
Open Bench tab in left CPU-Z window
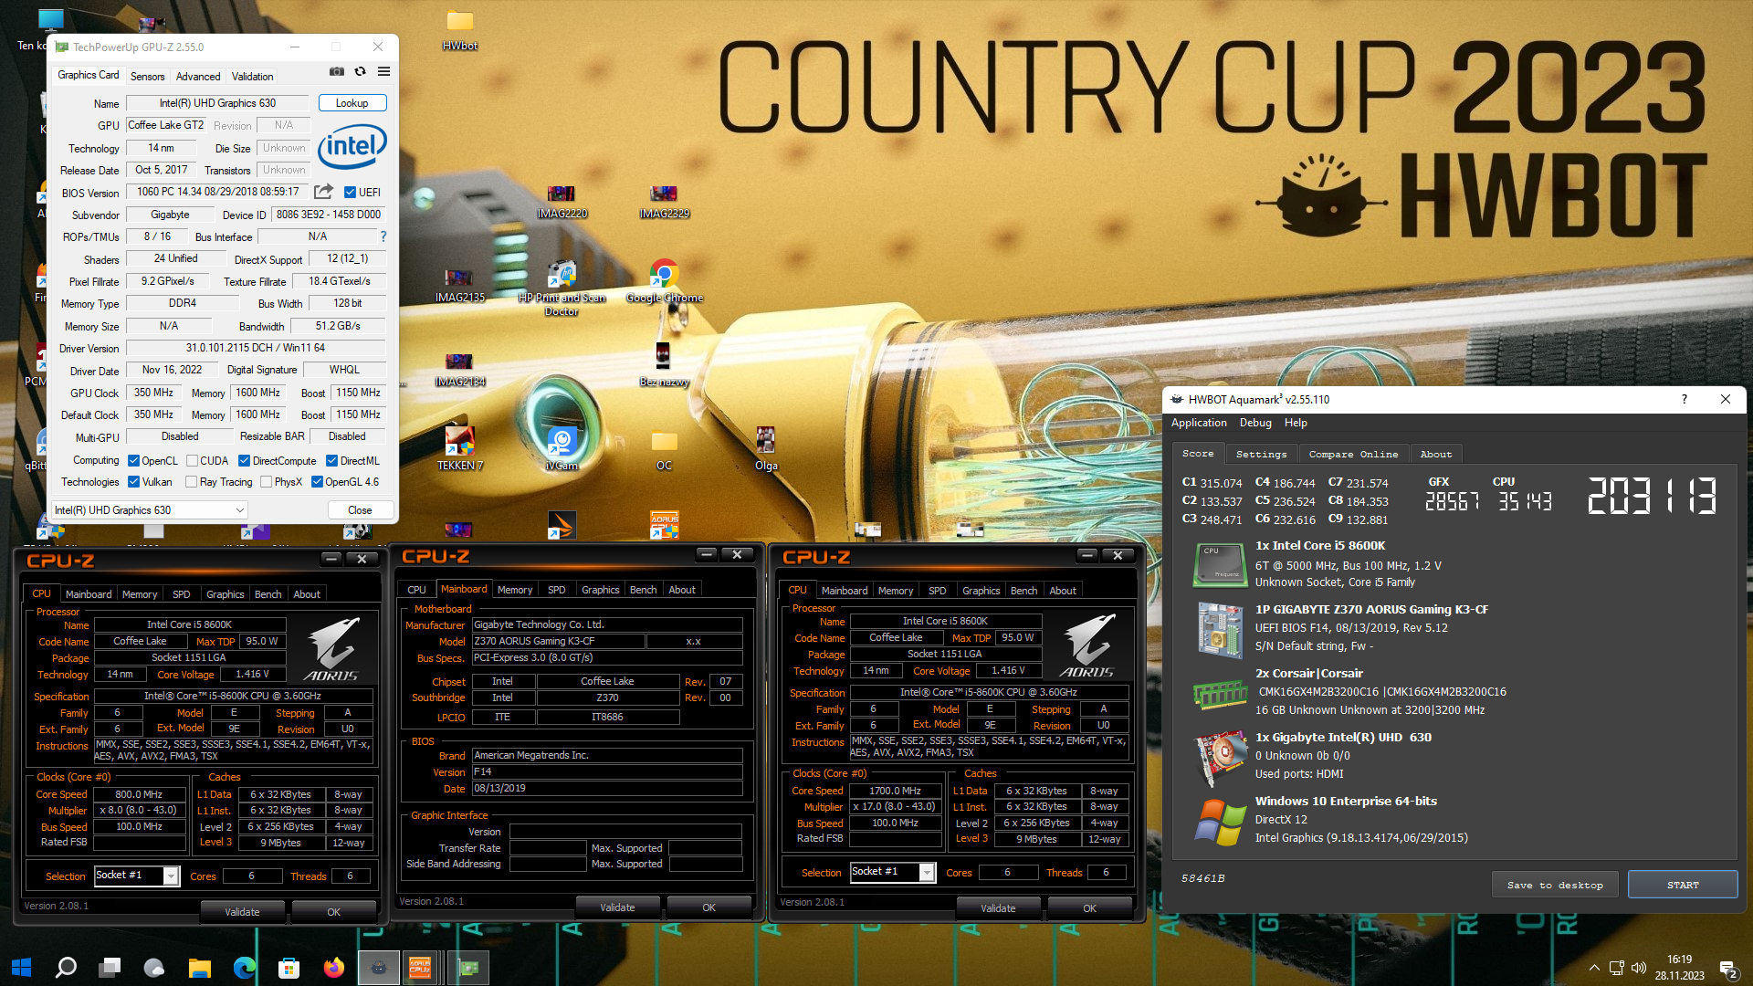[268, 594]
